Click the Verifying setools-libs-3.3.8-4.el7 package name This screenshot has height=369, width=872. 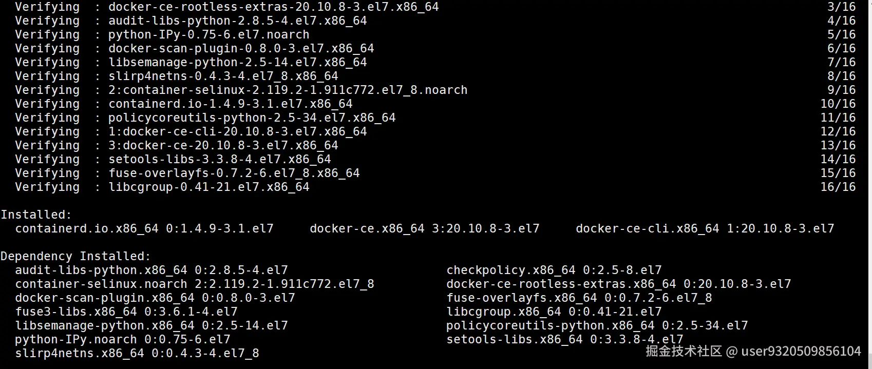point(219,159)
